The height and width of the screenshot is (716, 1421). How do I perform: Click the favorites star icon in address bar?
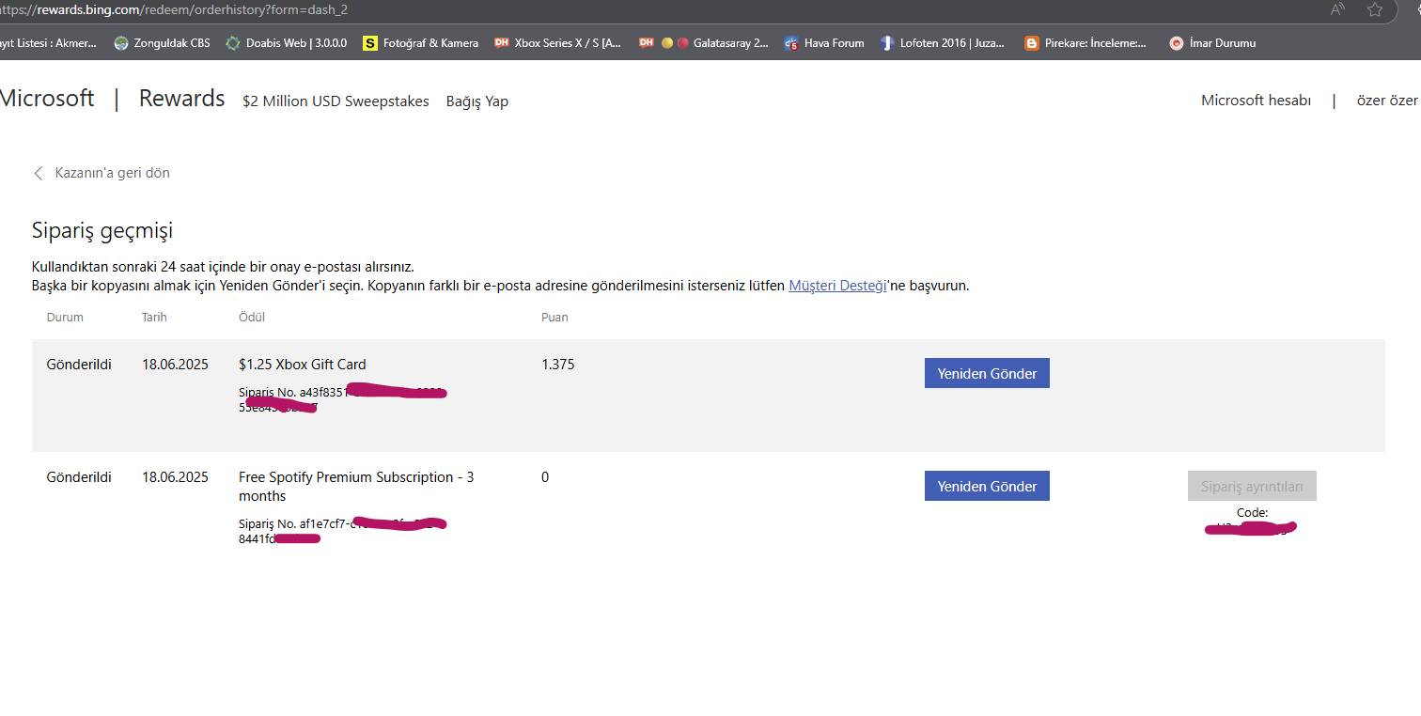tap(1375, 9)
